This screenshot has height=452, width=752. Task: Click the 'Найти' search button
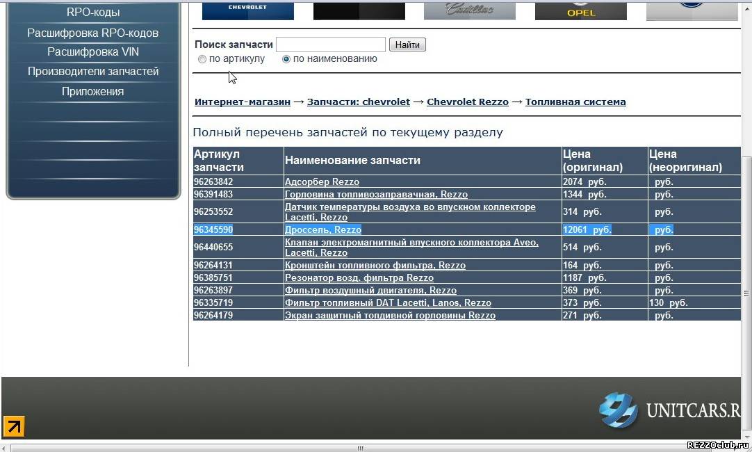(x=407, y=45)
